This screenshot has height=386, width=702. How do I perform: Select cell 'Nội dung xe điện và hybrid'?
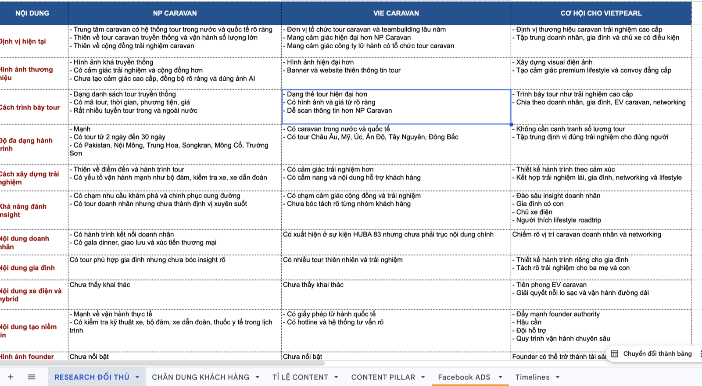click(x=34, y=295)
